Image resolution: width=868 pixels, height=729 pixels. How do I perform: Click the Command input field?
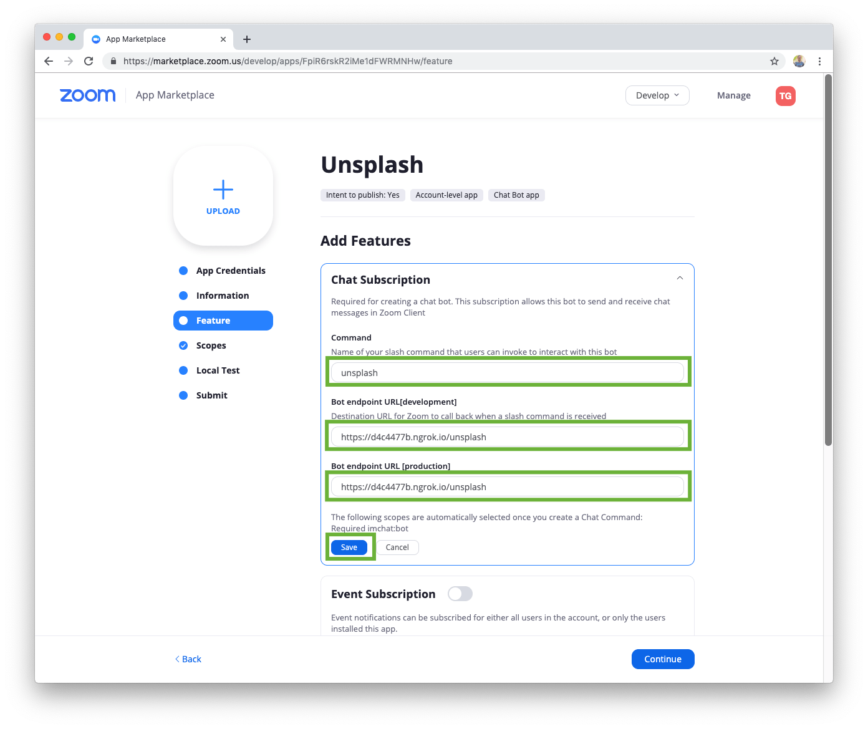click(508, 373)
